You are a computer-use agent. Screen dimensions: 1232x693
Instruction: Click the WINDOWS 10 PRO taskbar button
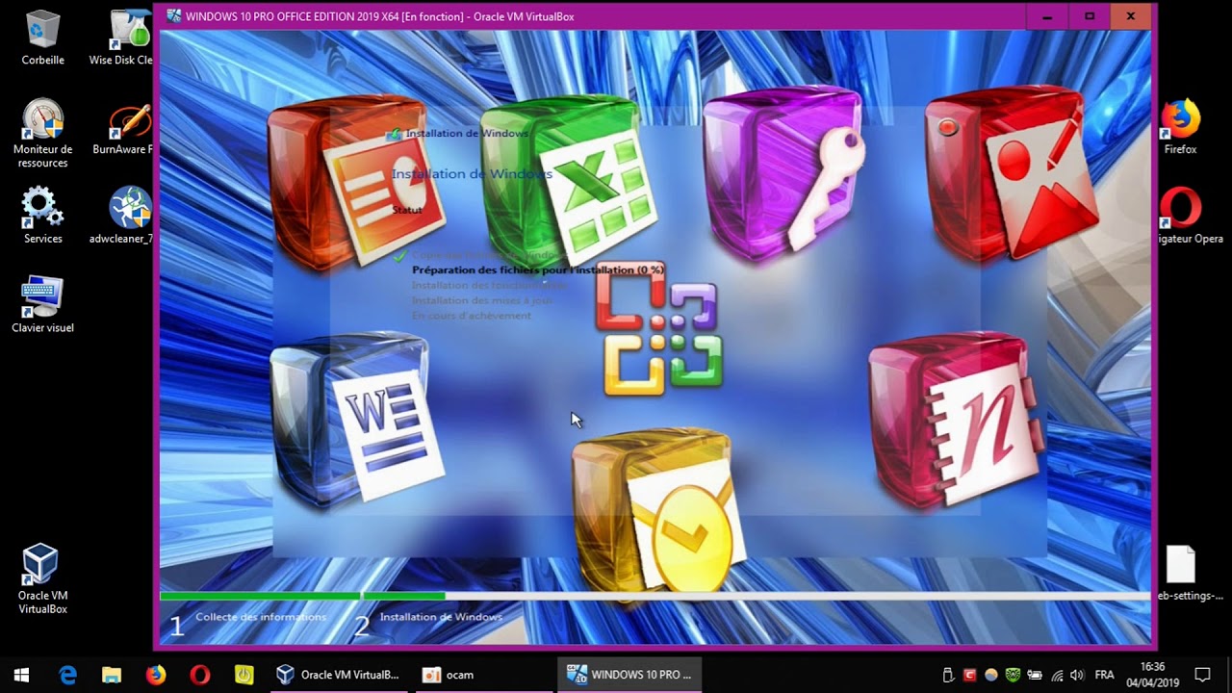coord(629,675)
